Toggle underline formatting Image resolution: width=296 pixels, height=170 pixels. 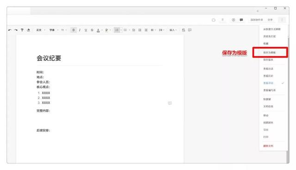click(x=86, y=30)
